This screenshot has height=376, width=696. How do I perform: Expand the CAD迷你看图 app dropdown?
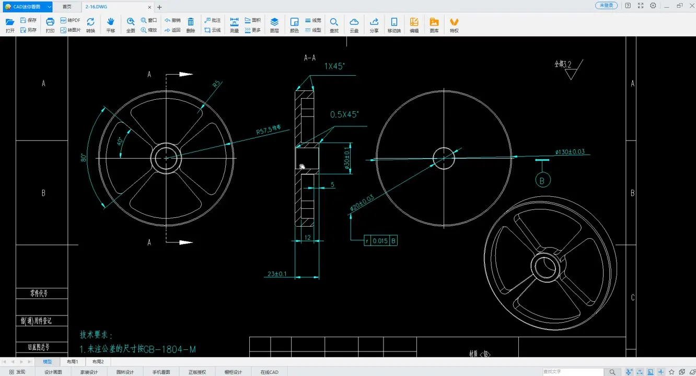click(x=49, y=7)
